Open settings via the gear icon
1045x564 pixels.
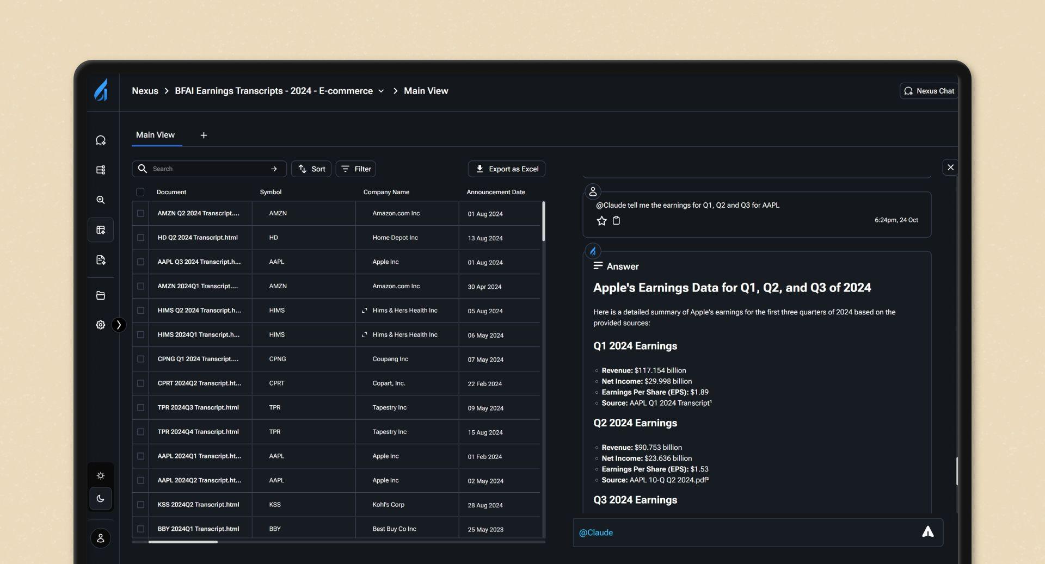[100, 325]
